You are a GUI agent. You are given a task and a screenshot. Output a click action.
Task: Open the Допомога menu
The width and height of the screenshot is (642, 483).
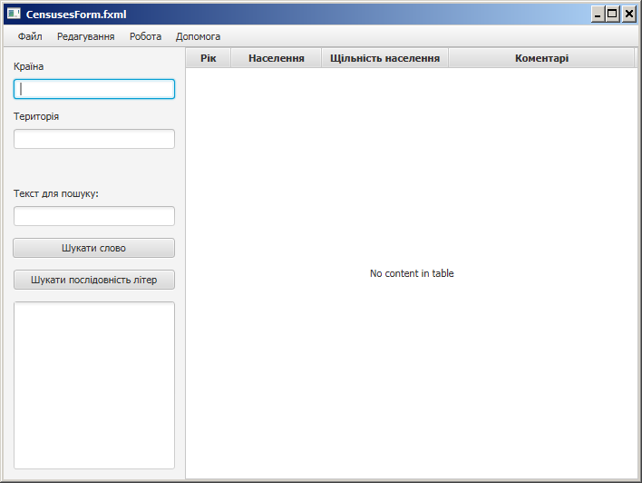(x=198, y=36)
